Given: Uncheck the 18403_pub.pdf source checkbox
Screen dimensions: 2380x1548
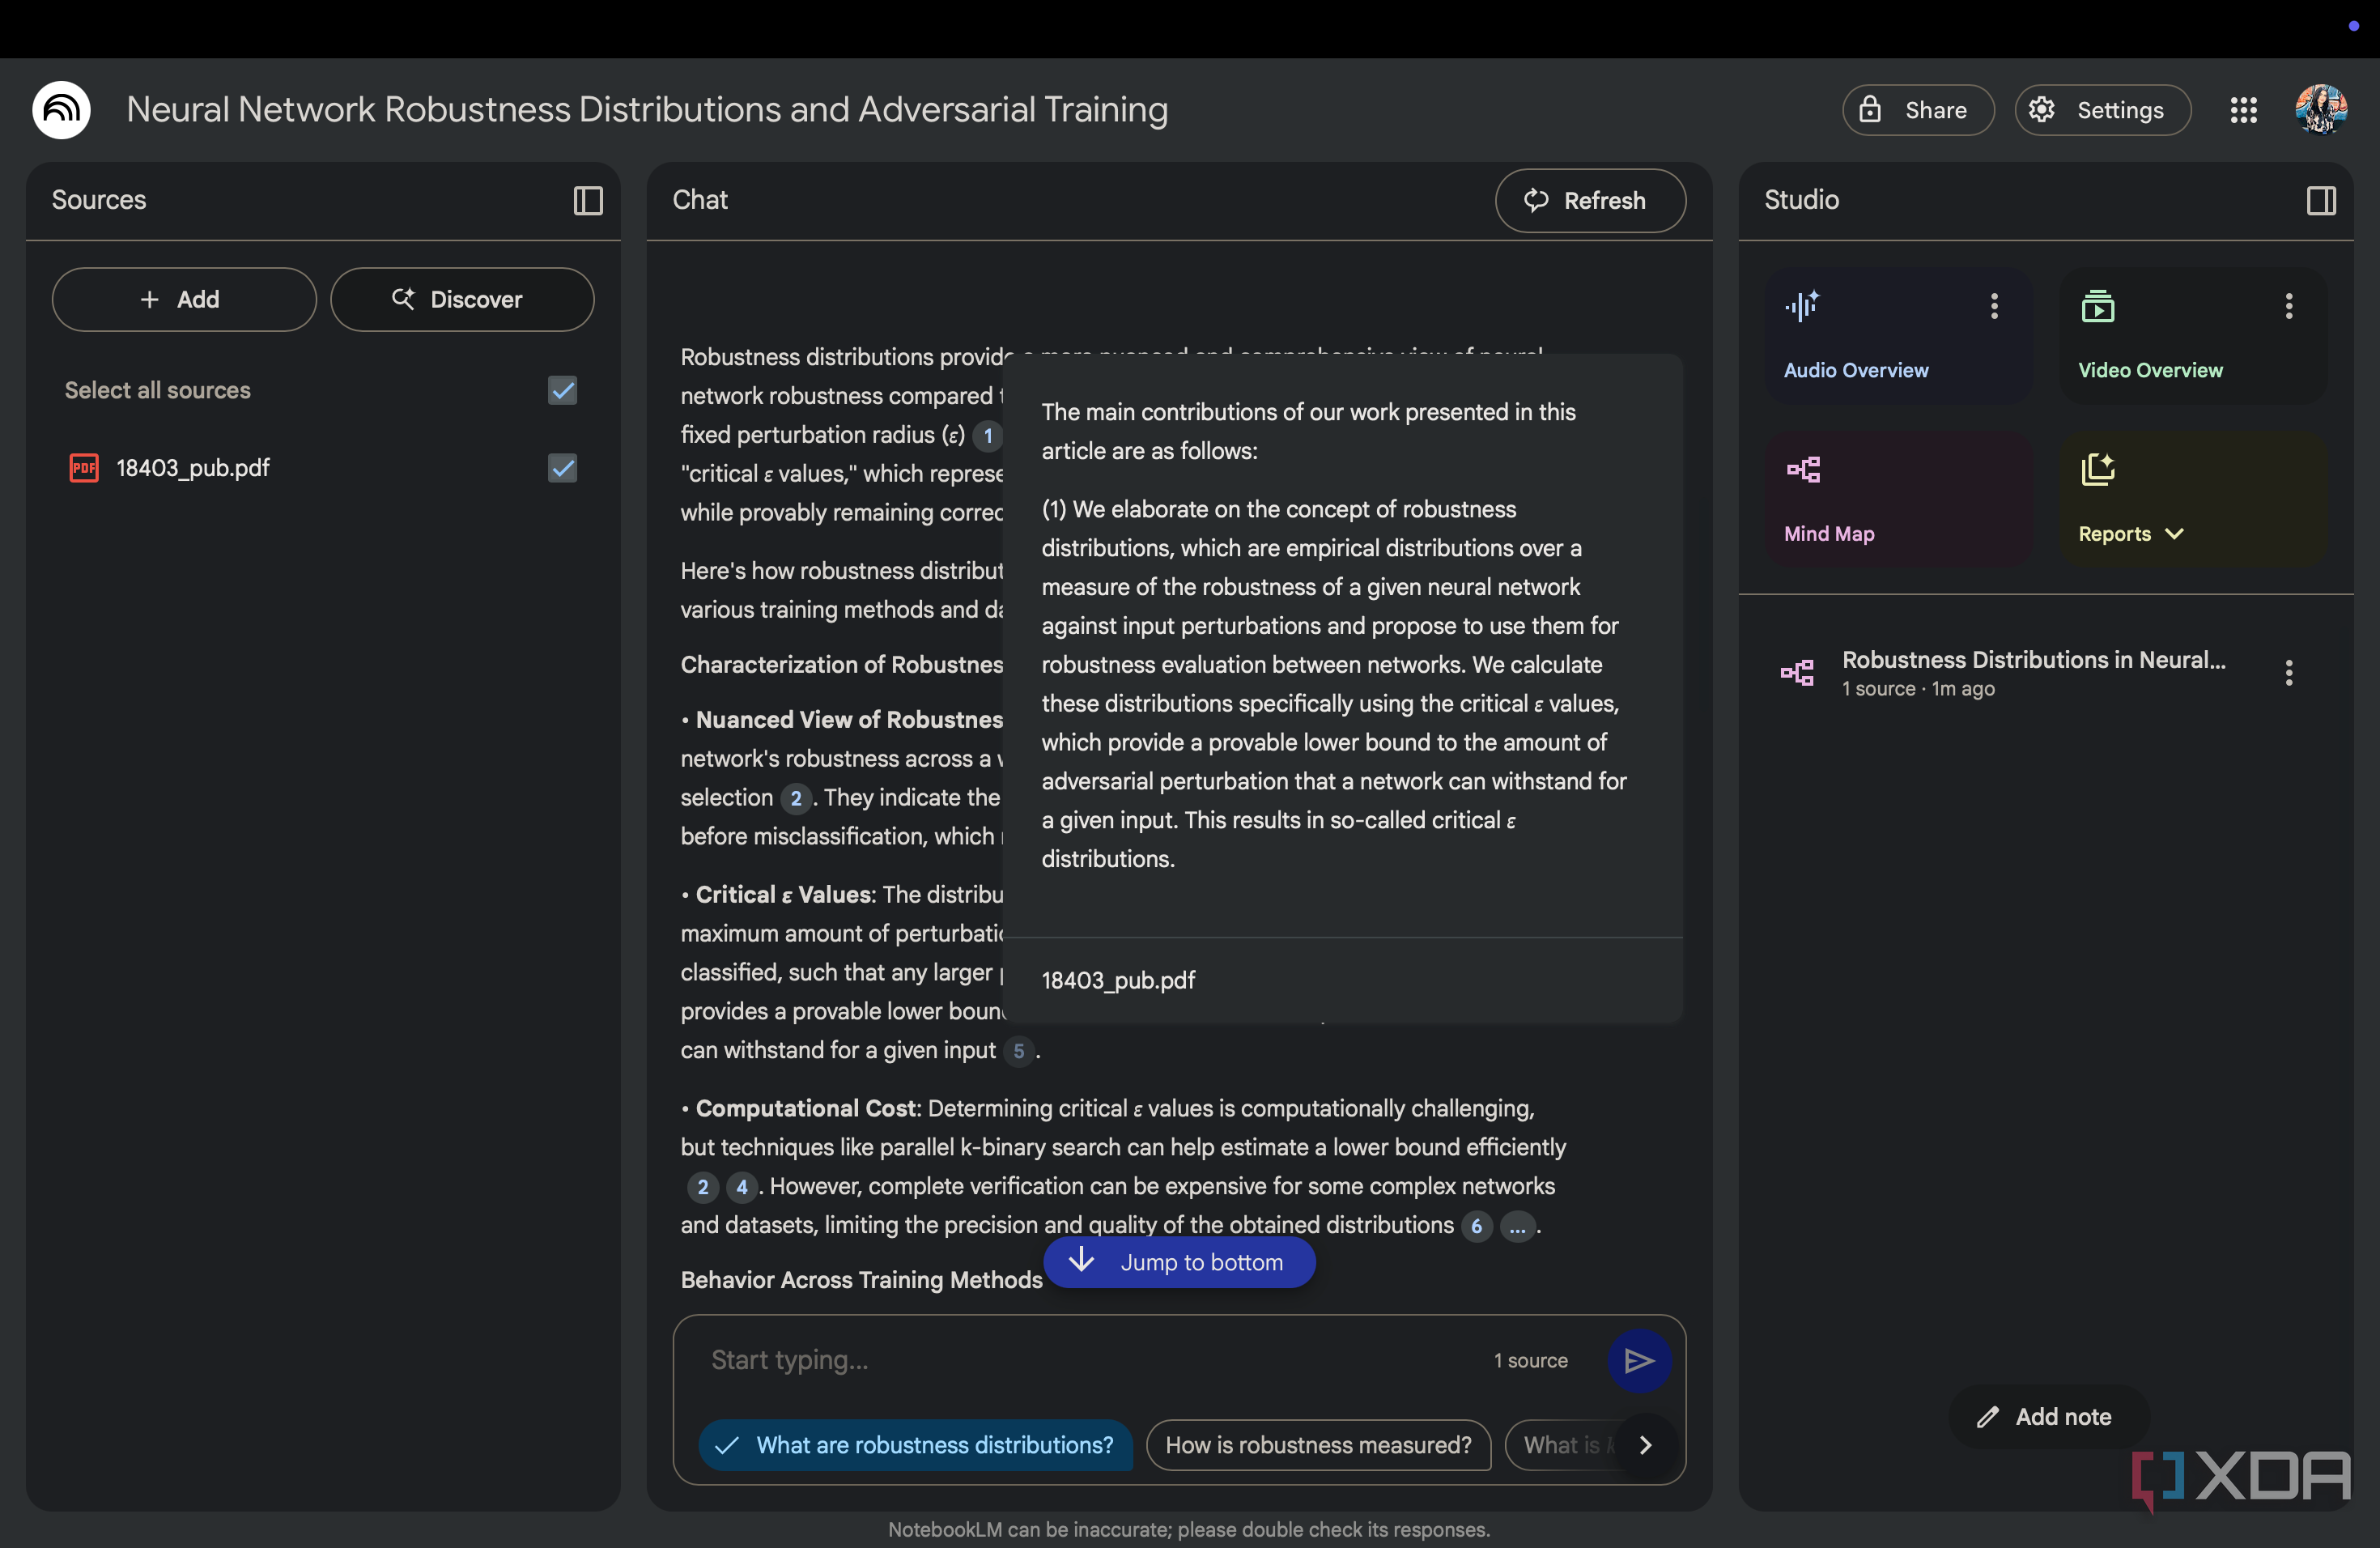Looking at the screenshot, I should tap(563, 467).
